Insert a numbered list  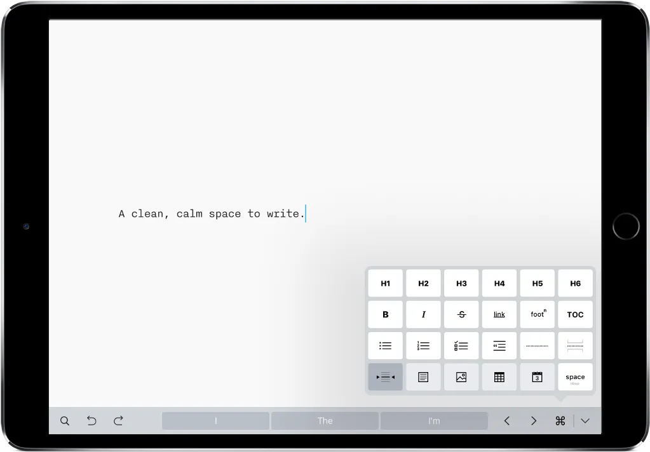(x=423, y=345)
